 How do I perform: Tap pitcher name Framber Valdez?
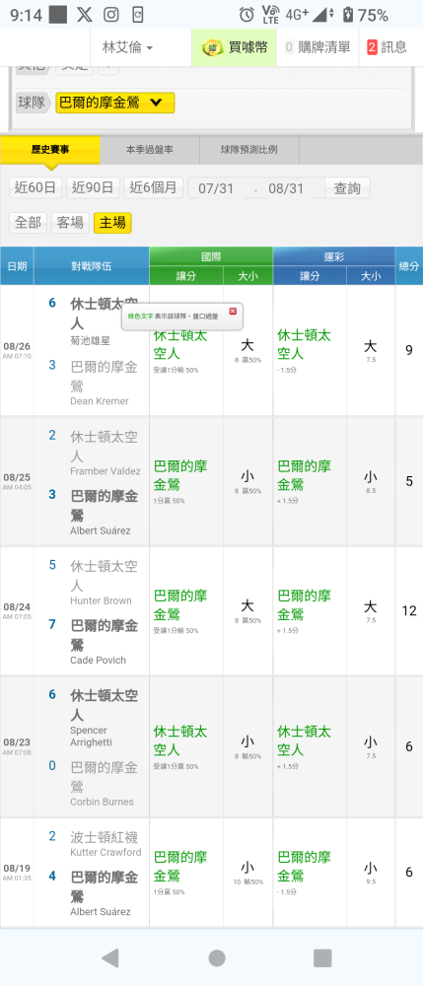point(105,471)
